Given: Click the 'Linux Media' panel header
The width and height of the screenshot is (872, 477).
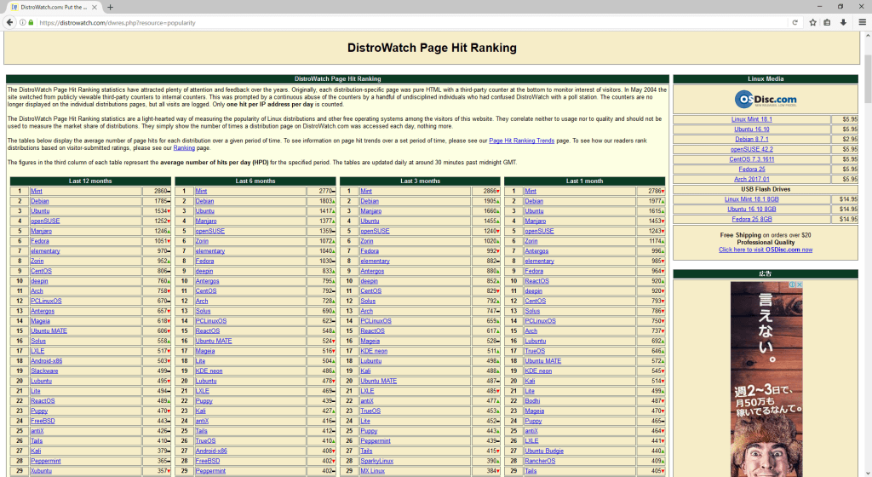Looking at the screenshot, I should click(x=766, y=79).
